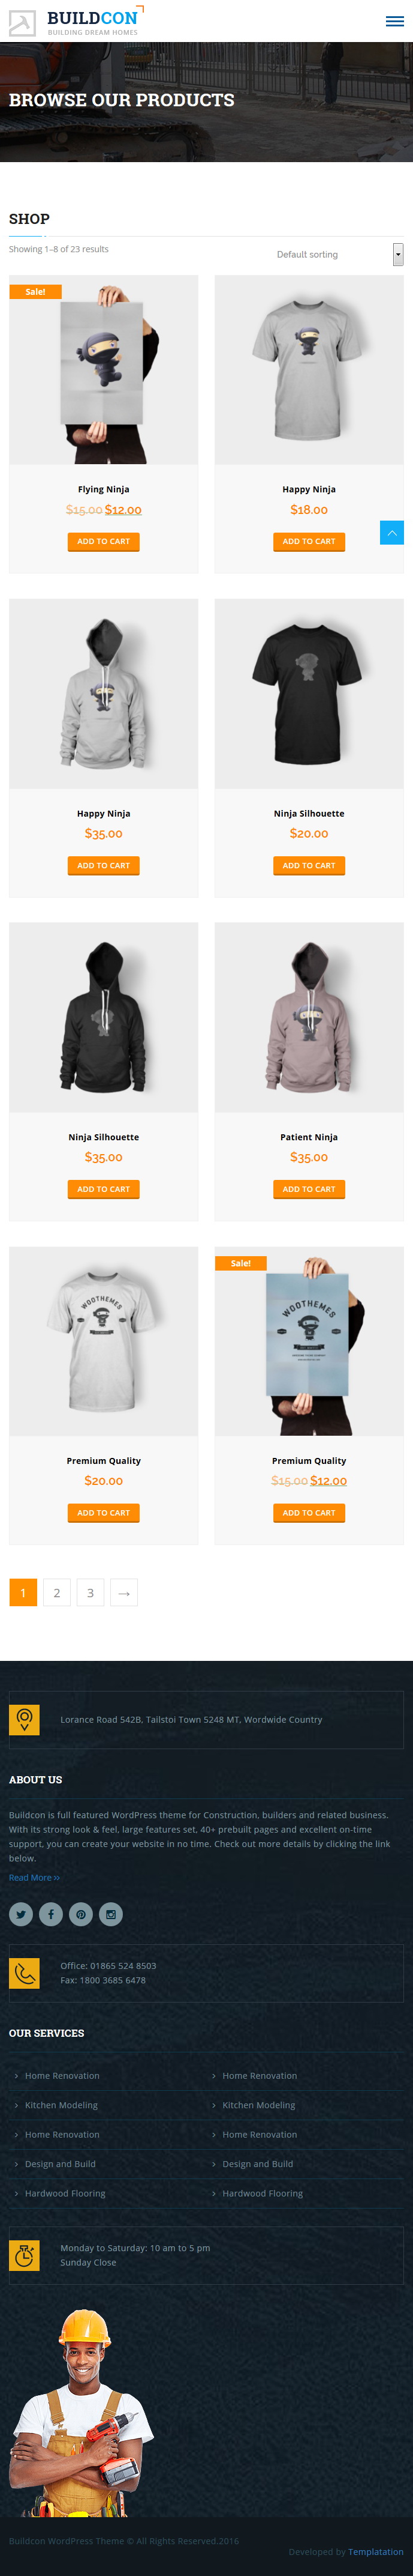Click the scroll-to-top arrow button
This screenshot has height=2576, width=413.
392,533
